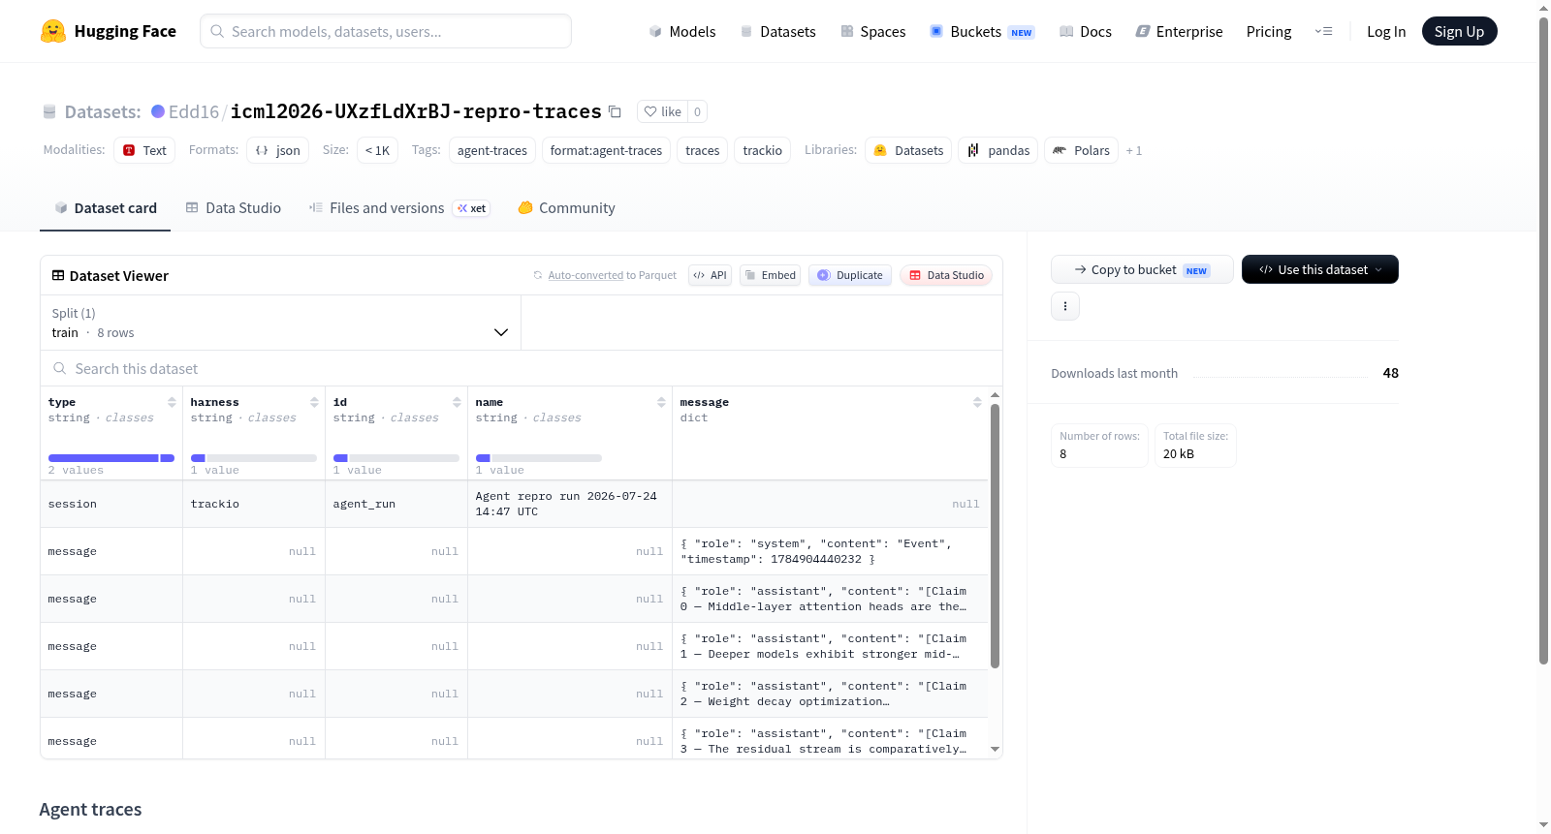Image resolution: width=1551 pixels, height=834 pixels.
Task: Click the traces tag
Action: click(x=703, y=150)
